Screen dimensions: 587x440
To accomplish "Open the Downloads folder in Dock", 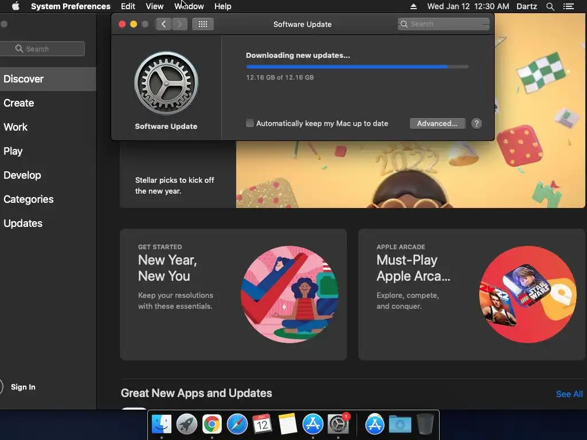I will click(x=400, y=424).
